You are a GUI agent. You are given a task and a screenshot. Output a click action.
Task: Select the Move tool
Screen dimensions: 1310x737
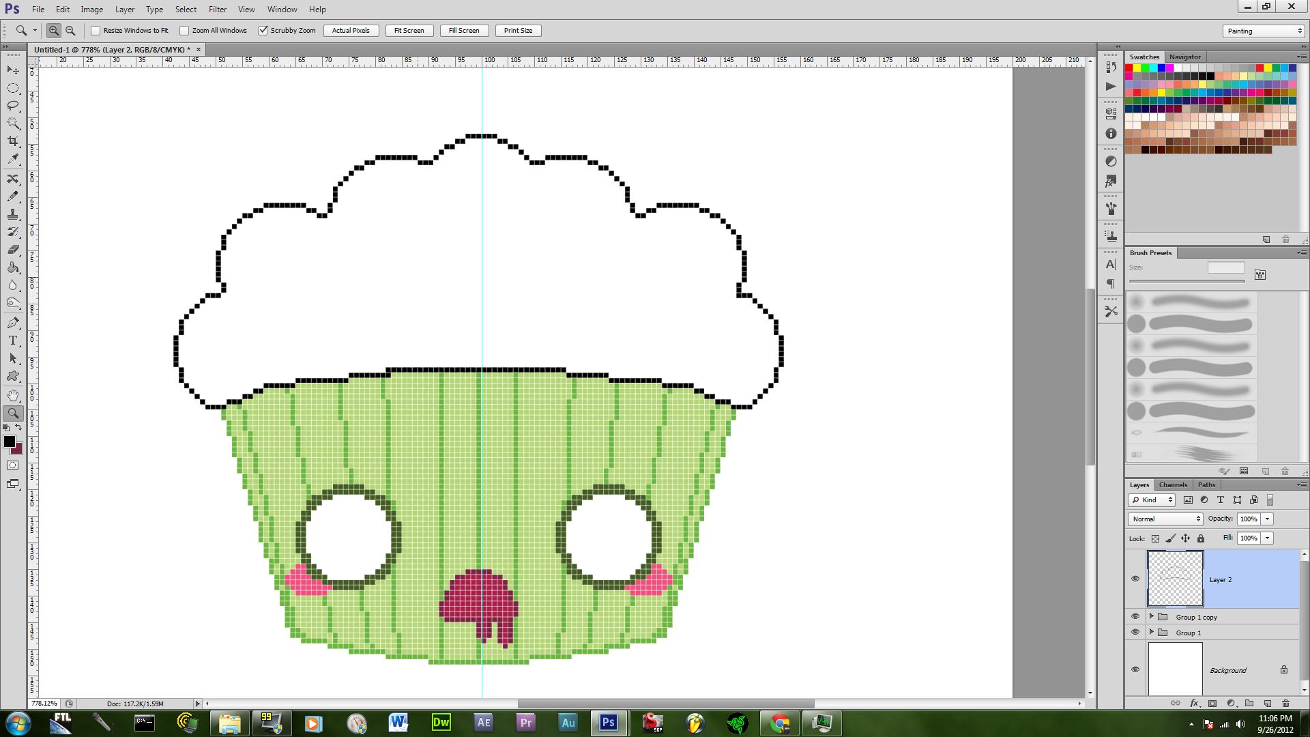pyautogui.click(x=13, y=70)
